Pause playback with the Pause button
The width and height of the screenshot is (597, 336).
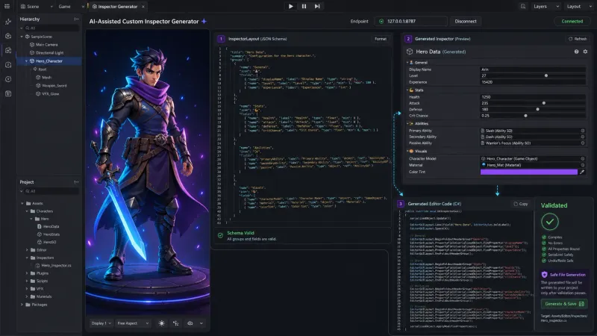[304, 7]
